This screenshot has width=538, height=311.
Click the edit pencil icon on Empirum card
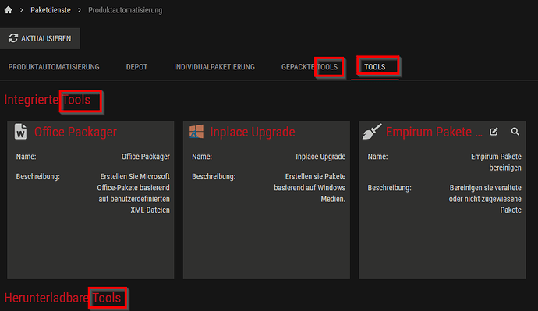pos(494,132)
